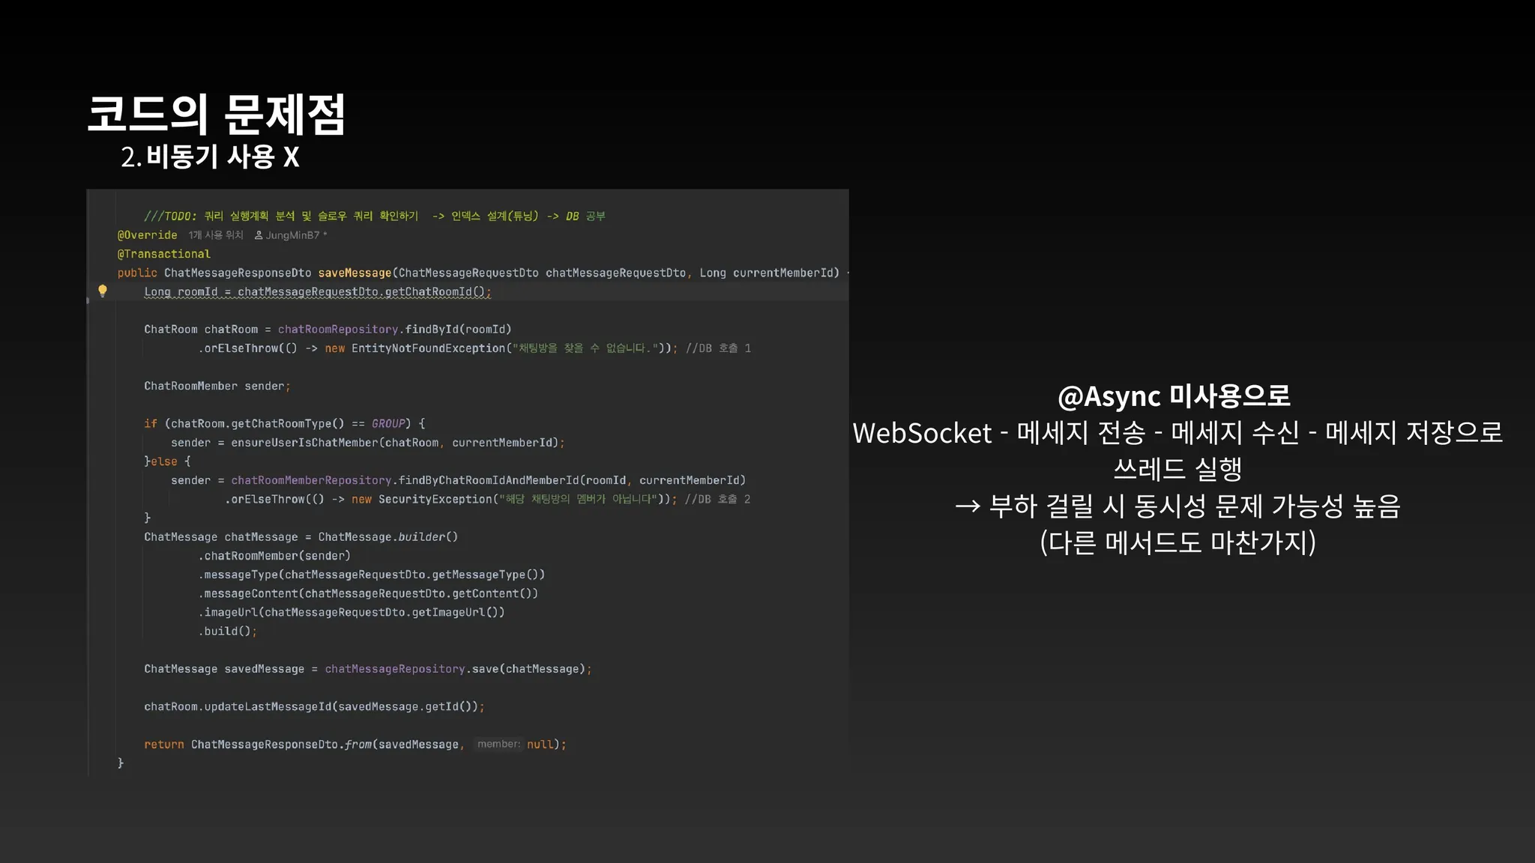
Task: Click EntityNotFoundException class name
Action: [428, 348]
